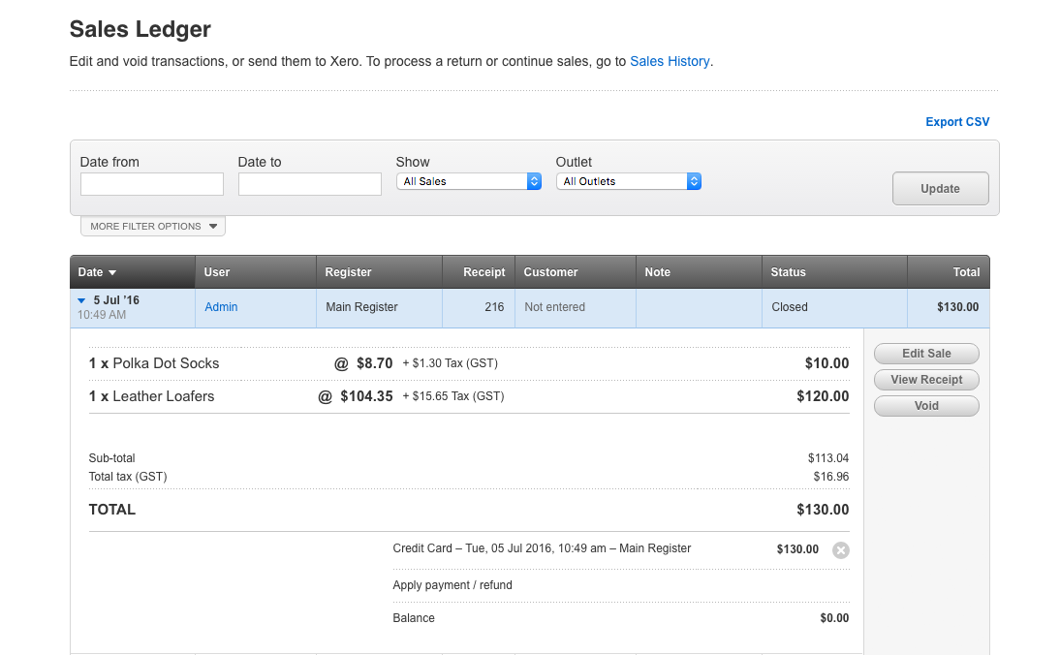Screen dimensions: 1060x655
Task: Click the $8.70 unit price
Action: pyautogui.click(x=375, y=363)
